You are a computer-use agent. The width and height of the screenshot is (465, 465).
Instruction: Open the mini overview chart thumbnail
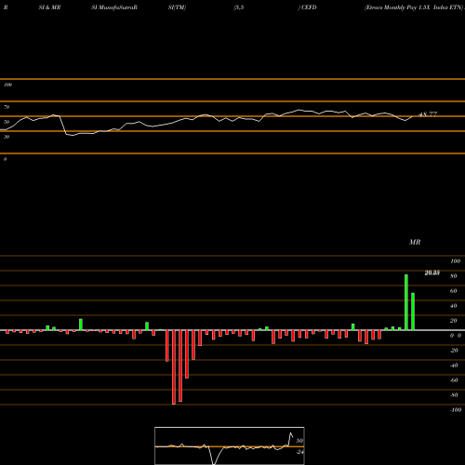230,445
